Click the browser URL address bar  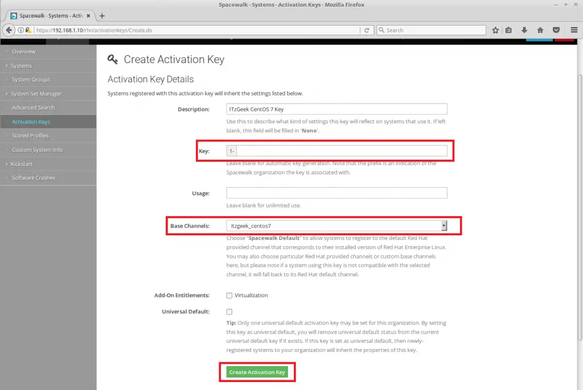[197, 30]
